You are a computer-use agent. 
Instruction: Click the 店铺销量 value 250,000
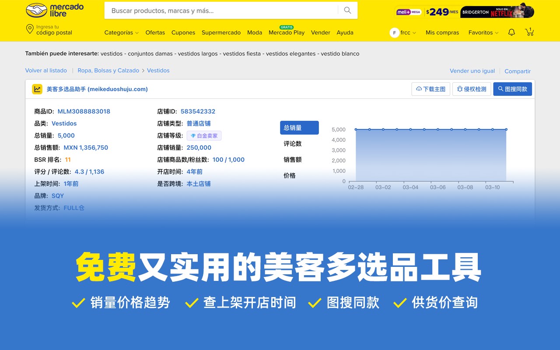click(x=199, y=148)
